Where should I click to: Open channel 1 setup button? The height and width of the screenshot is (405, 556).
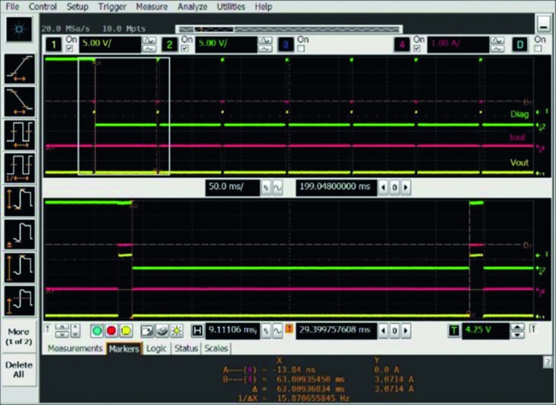coord(54,45)
